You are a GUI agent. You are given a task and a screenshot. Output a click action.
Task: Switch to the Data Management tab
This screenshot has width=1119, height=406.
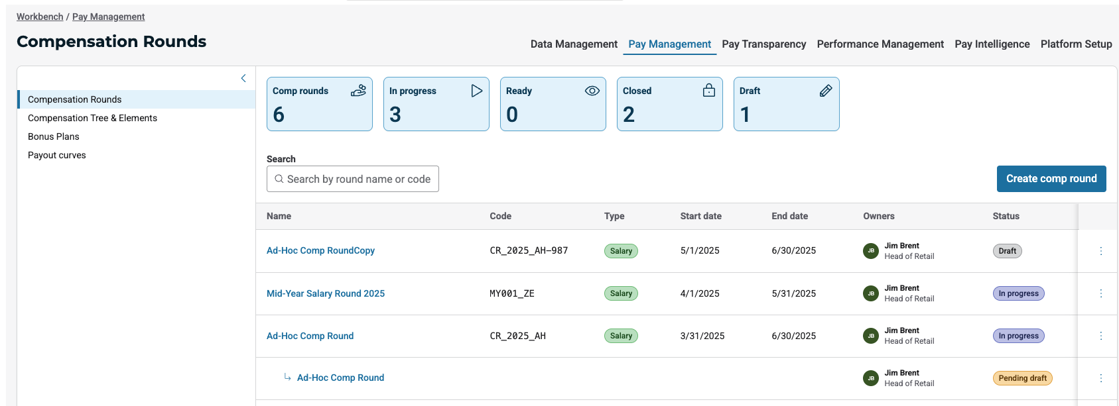click(574, 44)
